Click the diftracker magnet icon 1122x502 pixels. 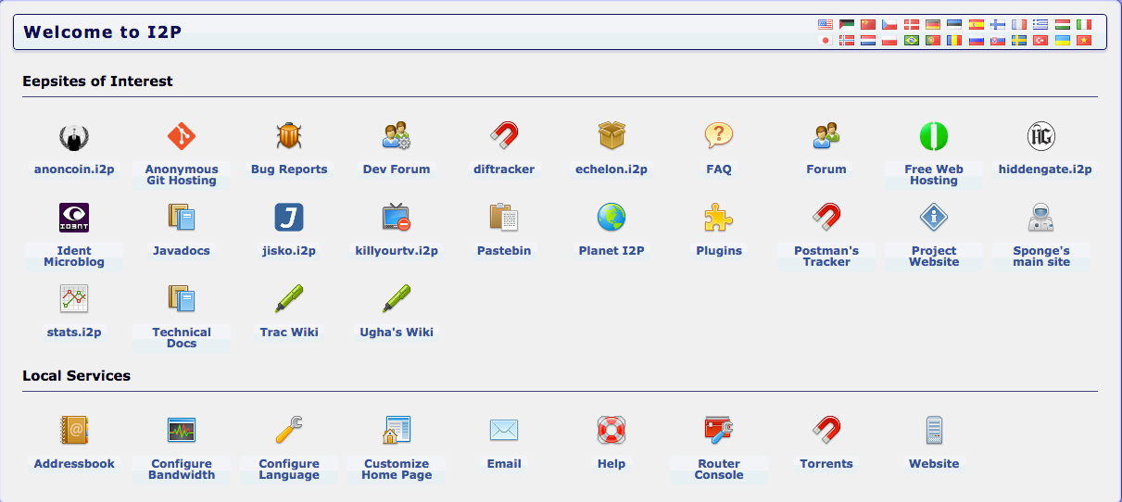pyautogui.click(x=504, y=137)
